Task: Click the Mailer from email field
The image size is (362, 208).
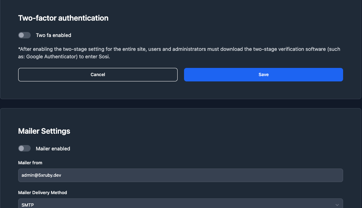Action: 180,175
